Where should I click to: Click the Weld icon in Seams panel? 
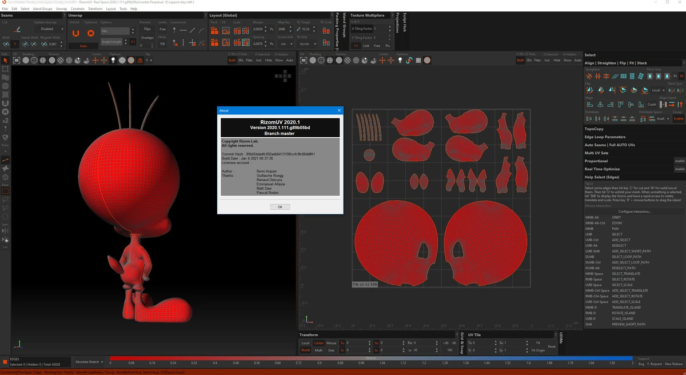(x=6, y=44)
